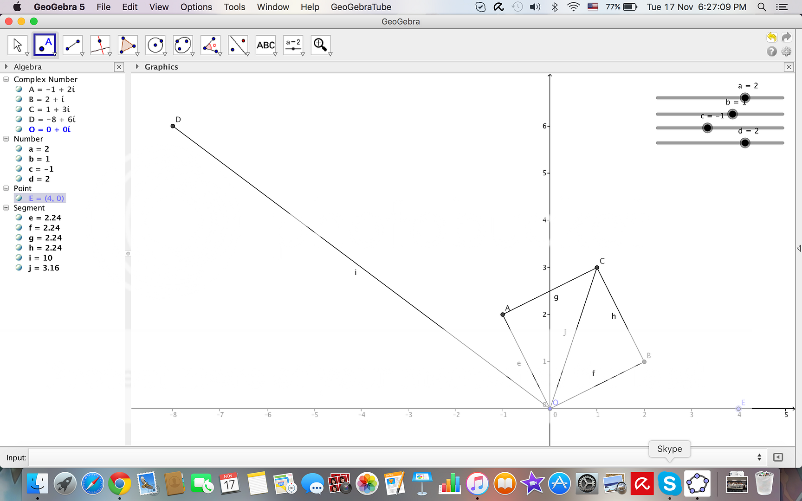Choose the Perpendicular Line tool
This screenshot has width=802, height=501.
tap(100, 45)
